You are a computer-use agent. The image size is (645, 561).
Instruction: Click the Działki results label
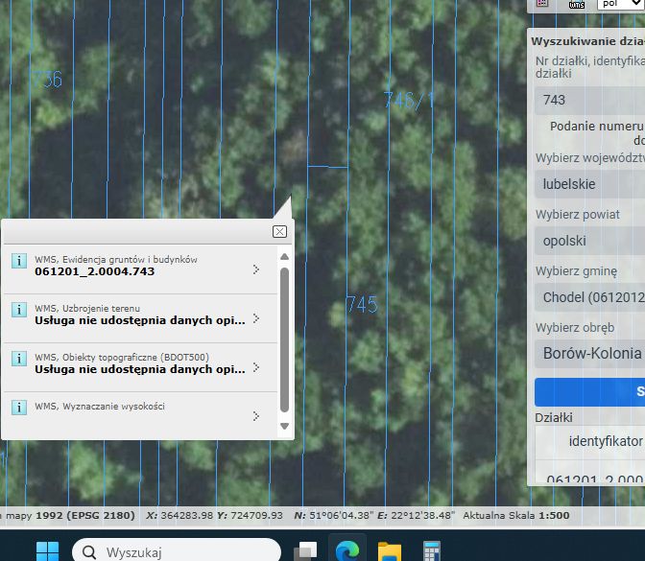554,418
